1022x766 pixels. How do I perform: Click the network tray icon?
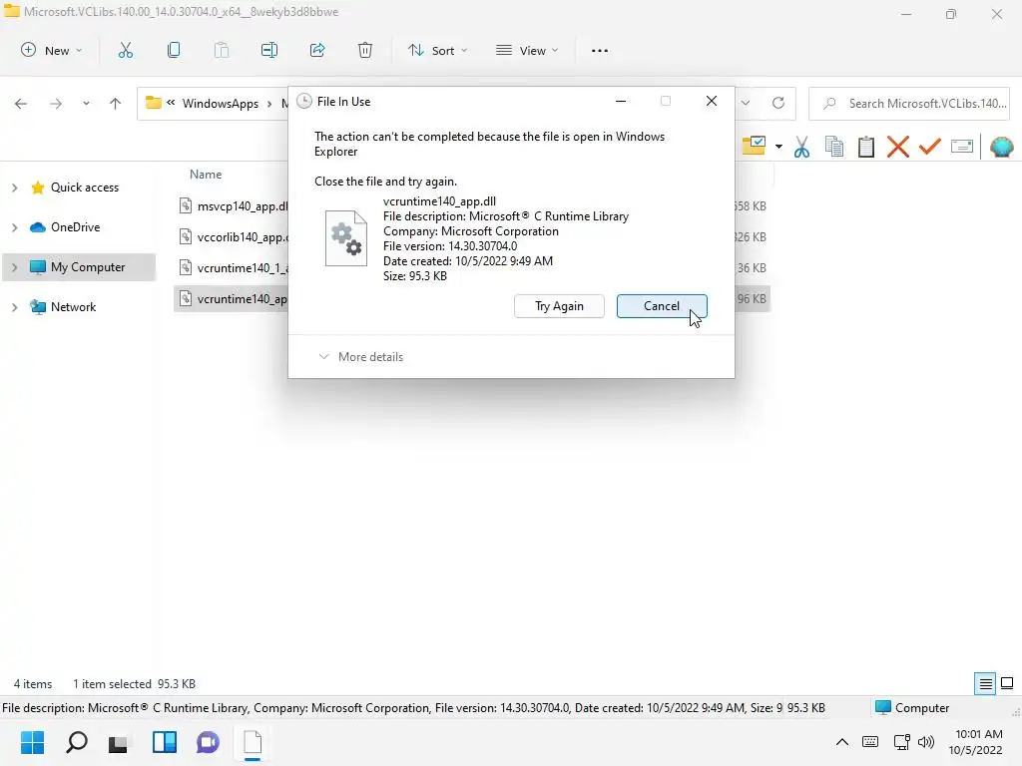(x=901, y=742)
